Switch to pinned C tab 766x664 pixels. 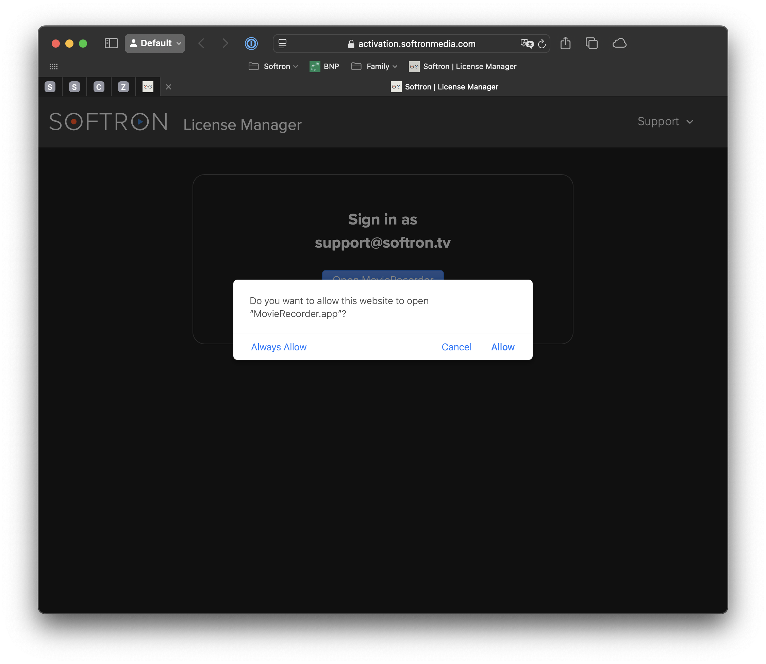click(99, 87)
